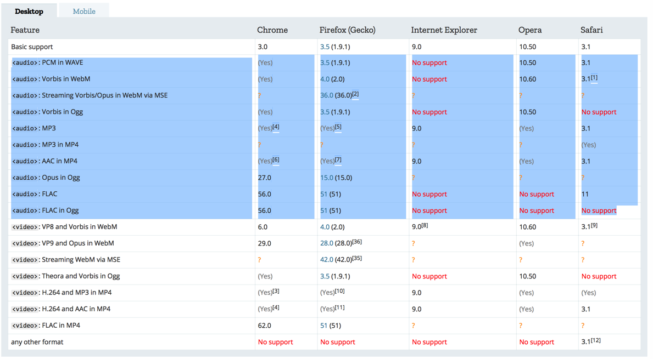Screen dimensions: 653x359
Task: Select the Internet Explorer column header
Action: click(444, 30)
